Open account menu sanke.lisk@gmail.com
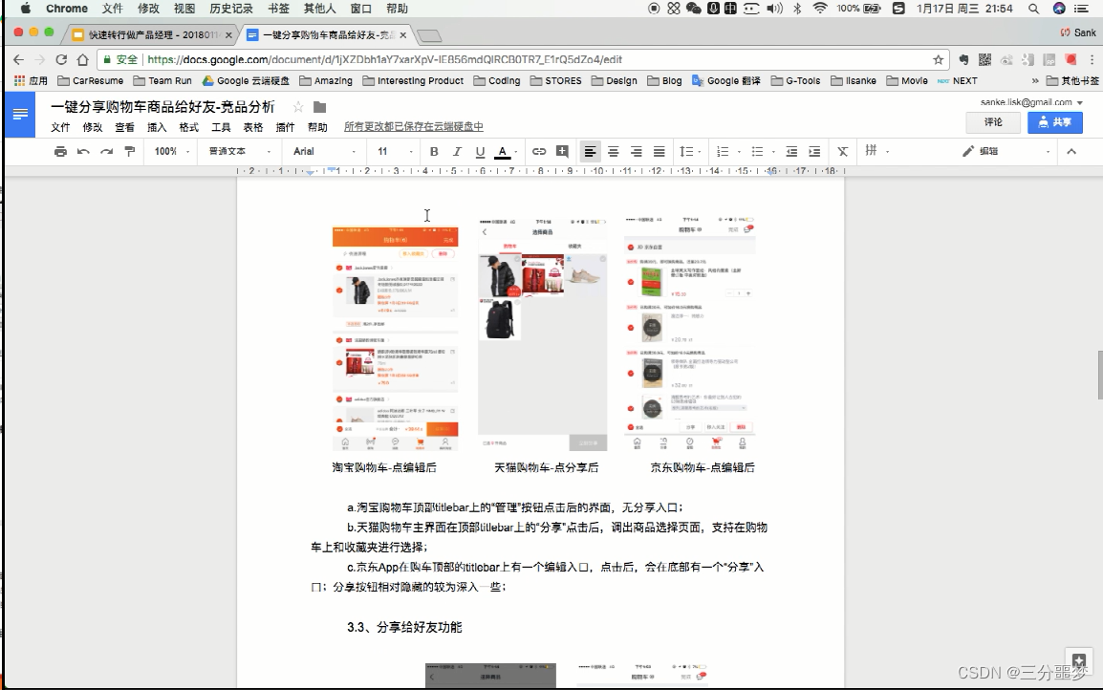The image size is (1103, 690). [x=1031, y=102]
